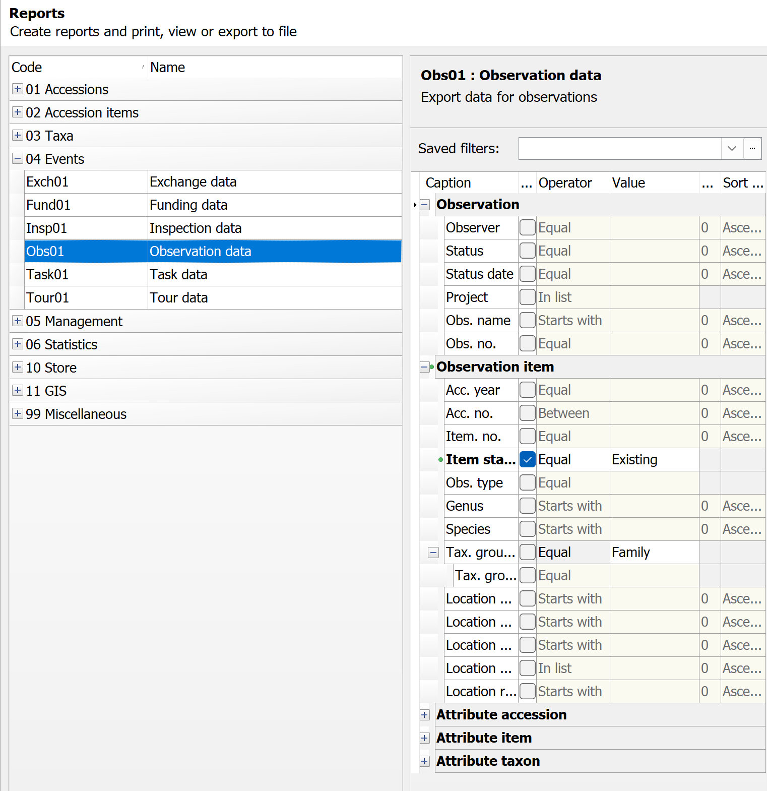The width and height of the screenshot is (767, 791).
Task: Expand the 99 Miscellaneous group
Action: [18, 414]
